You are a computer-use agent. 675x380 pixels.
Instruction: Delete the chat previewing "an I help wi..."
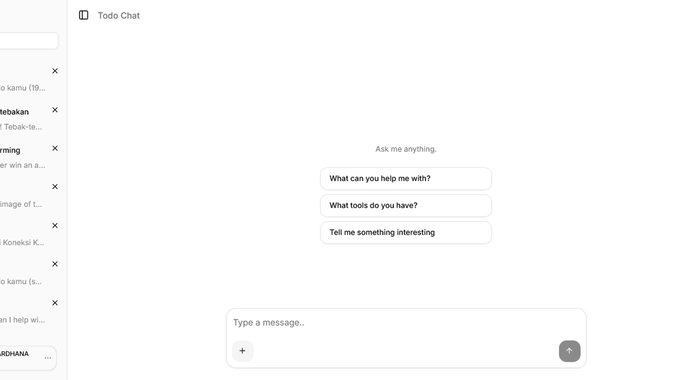(x=55, y=303)
